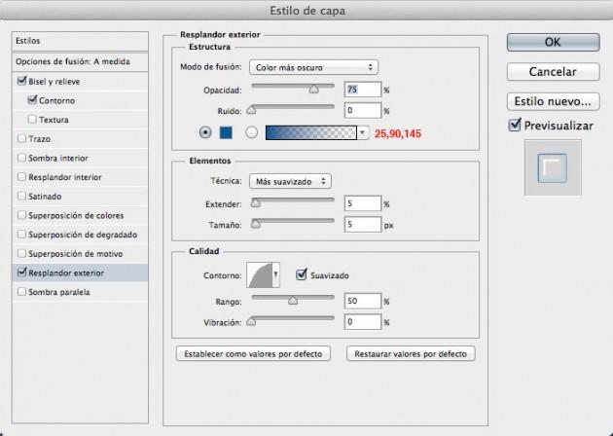Click the Extender value field
Screen dimensions: 613x436
[x=362, y=203]
